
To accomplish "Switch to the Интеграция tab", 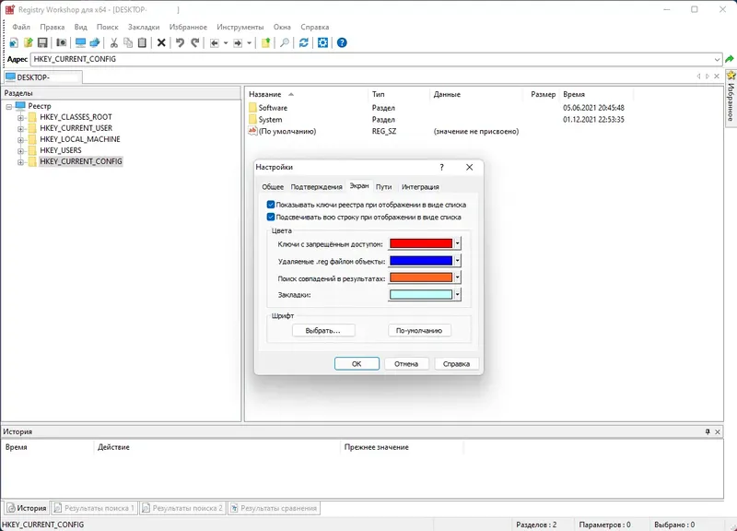I will pyautogui.click(x=420, y=187).
